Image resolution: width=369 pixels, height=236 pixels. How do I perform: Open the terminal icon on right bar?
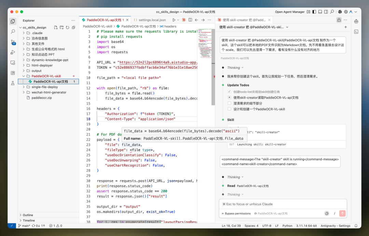(x=356, y=32)
